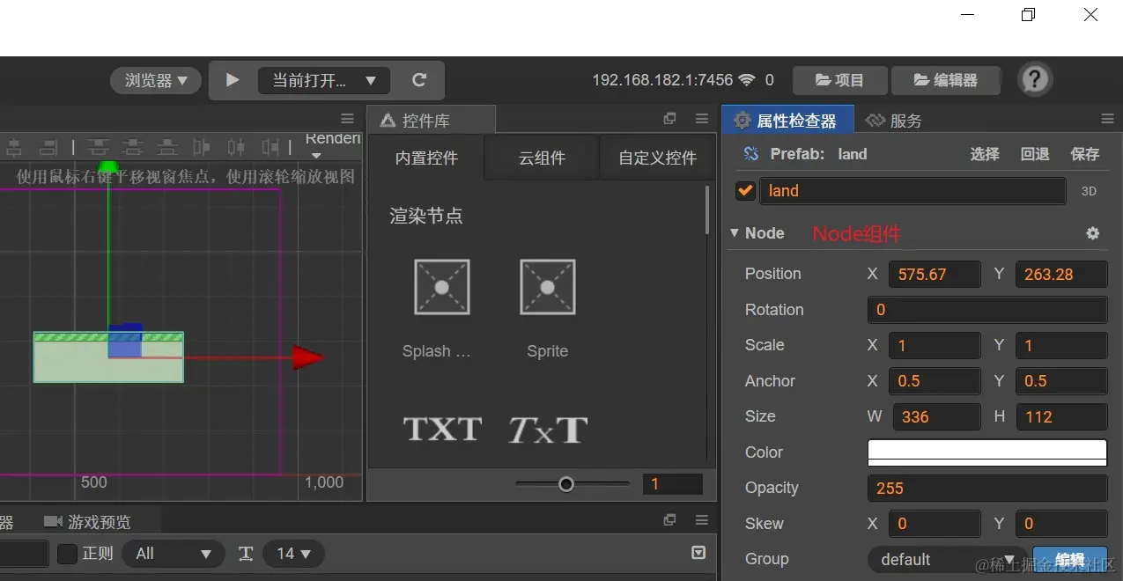The image size is (1123, 581).
Task: Click the Size W field 336
Action: tap(936, 416)
